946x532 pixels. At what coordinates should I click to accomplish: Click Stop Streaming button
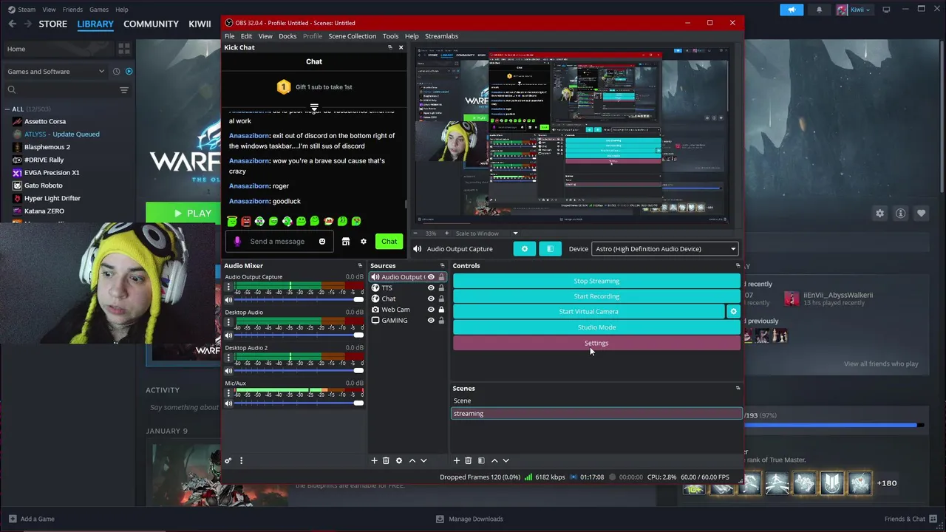596,281
